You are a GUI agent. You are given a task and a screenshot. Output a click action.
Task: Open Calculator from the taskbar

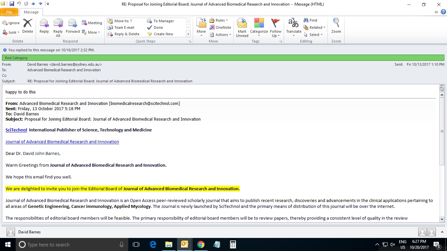click(233, 244)
